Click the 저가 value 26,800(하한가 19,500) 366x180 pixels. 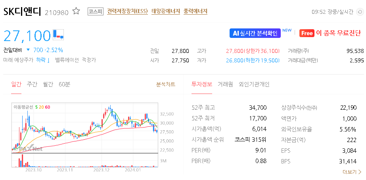(253, 61)
